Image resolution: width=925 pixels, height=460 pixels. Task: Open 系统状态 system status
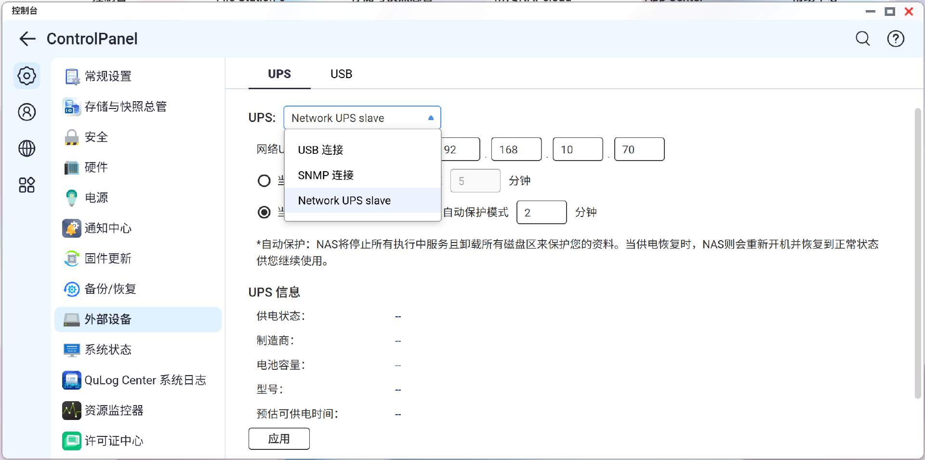tap(138, 350)
